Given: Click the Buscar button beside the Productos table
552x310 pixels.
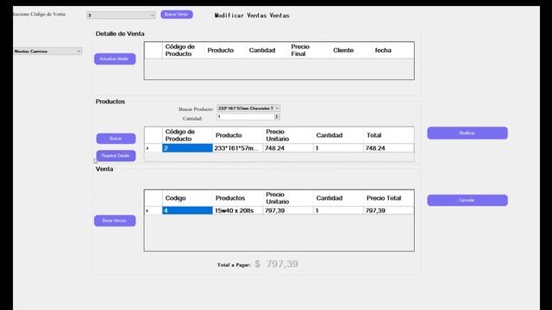Looking at the screenshot, I should point(116,139).
